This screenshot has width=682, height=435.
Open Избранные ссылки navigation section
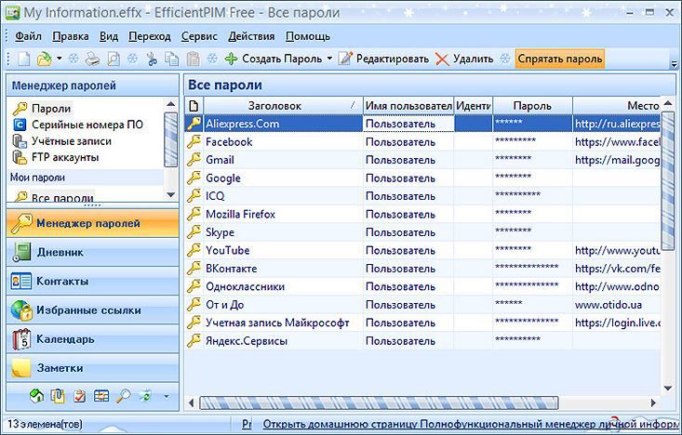[x=93, y=310]
